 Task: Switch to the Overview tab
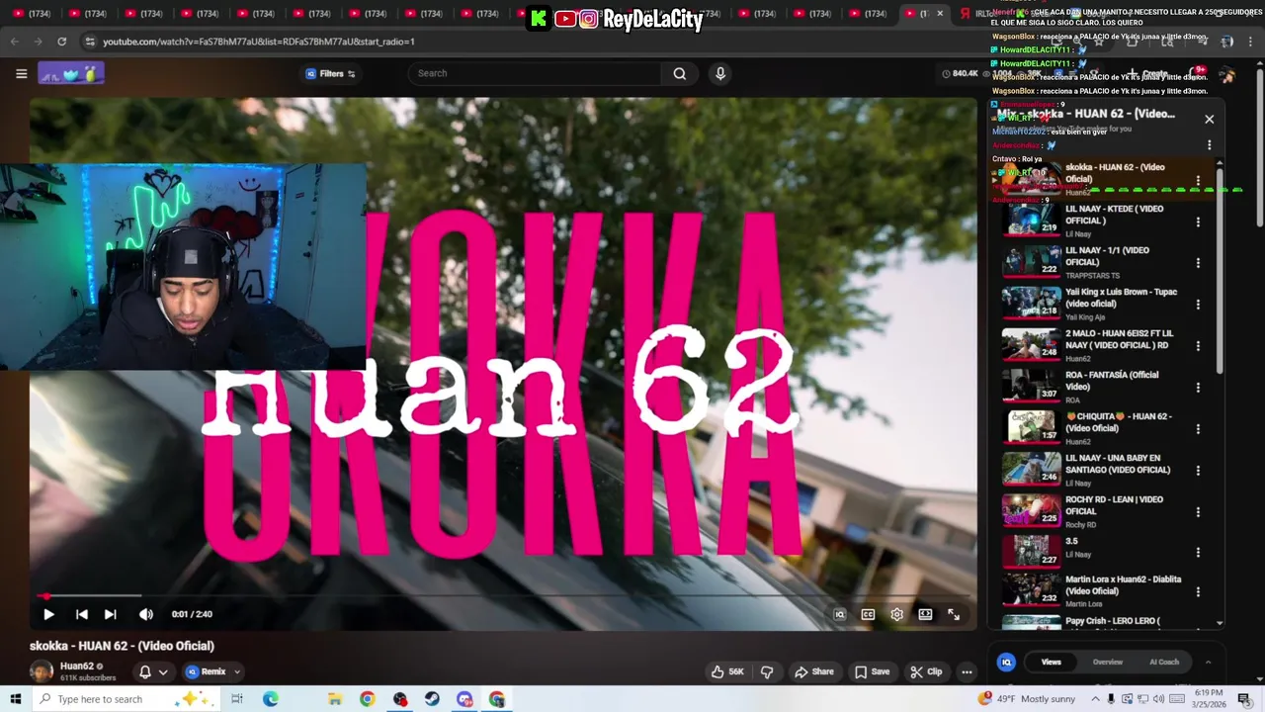coord(1108,662)
